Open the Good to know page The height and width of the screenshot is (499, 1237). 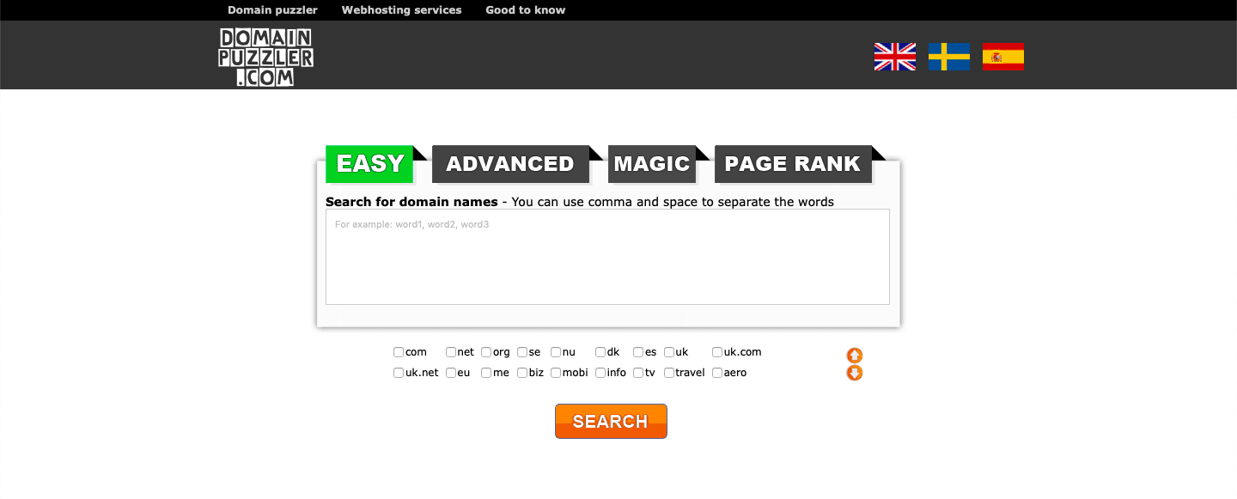525,9
